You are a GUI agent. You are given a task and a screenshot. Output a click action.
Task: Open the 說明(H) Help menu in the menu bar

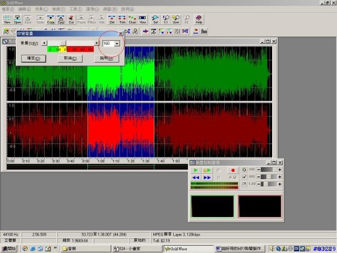[x=127, y=9]
